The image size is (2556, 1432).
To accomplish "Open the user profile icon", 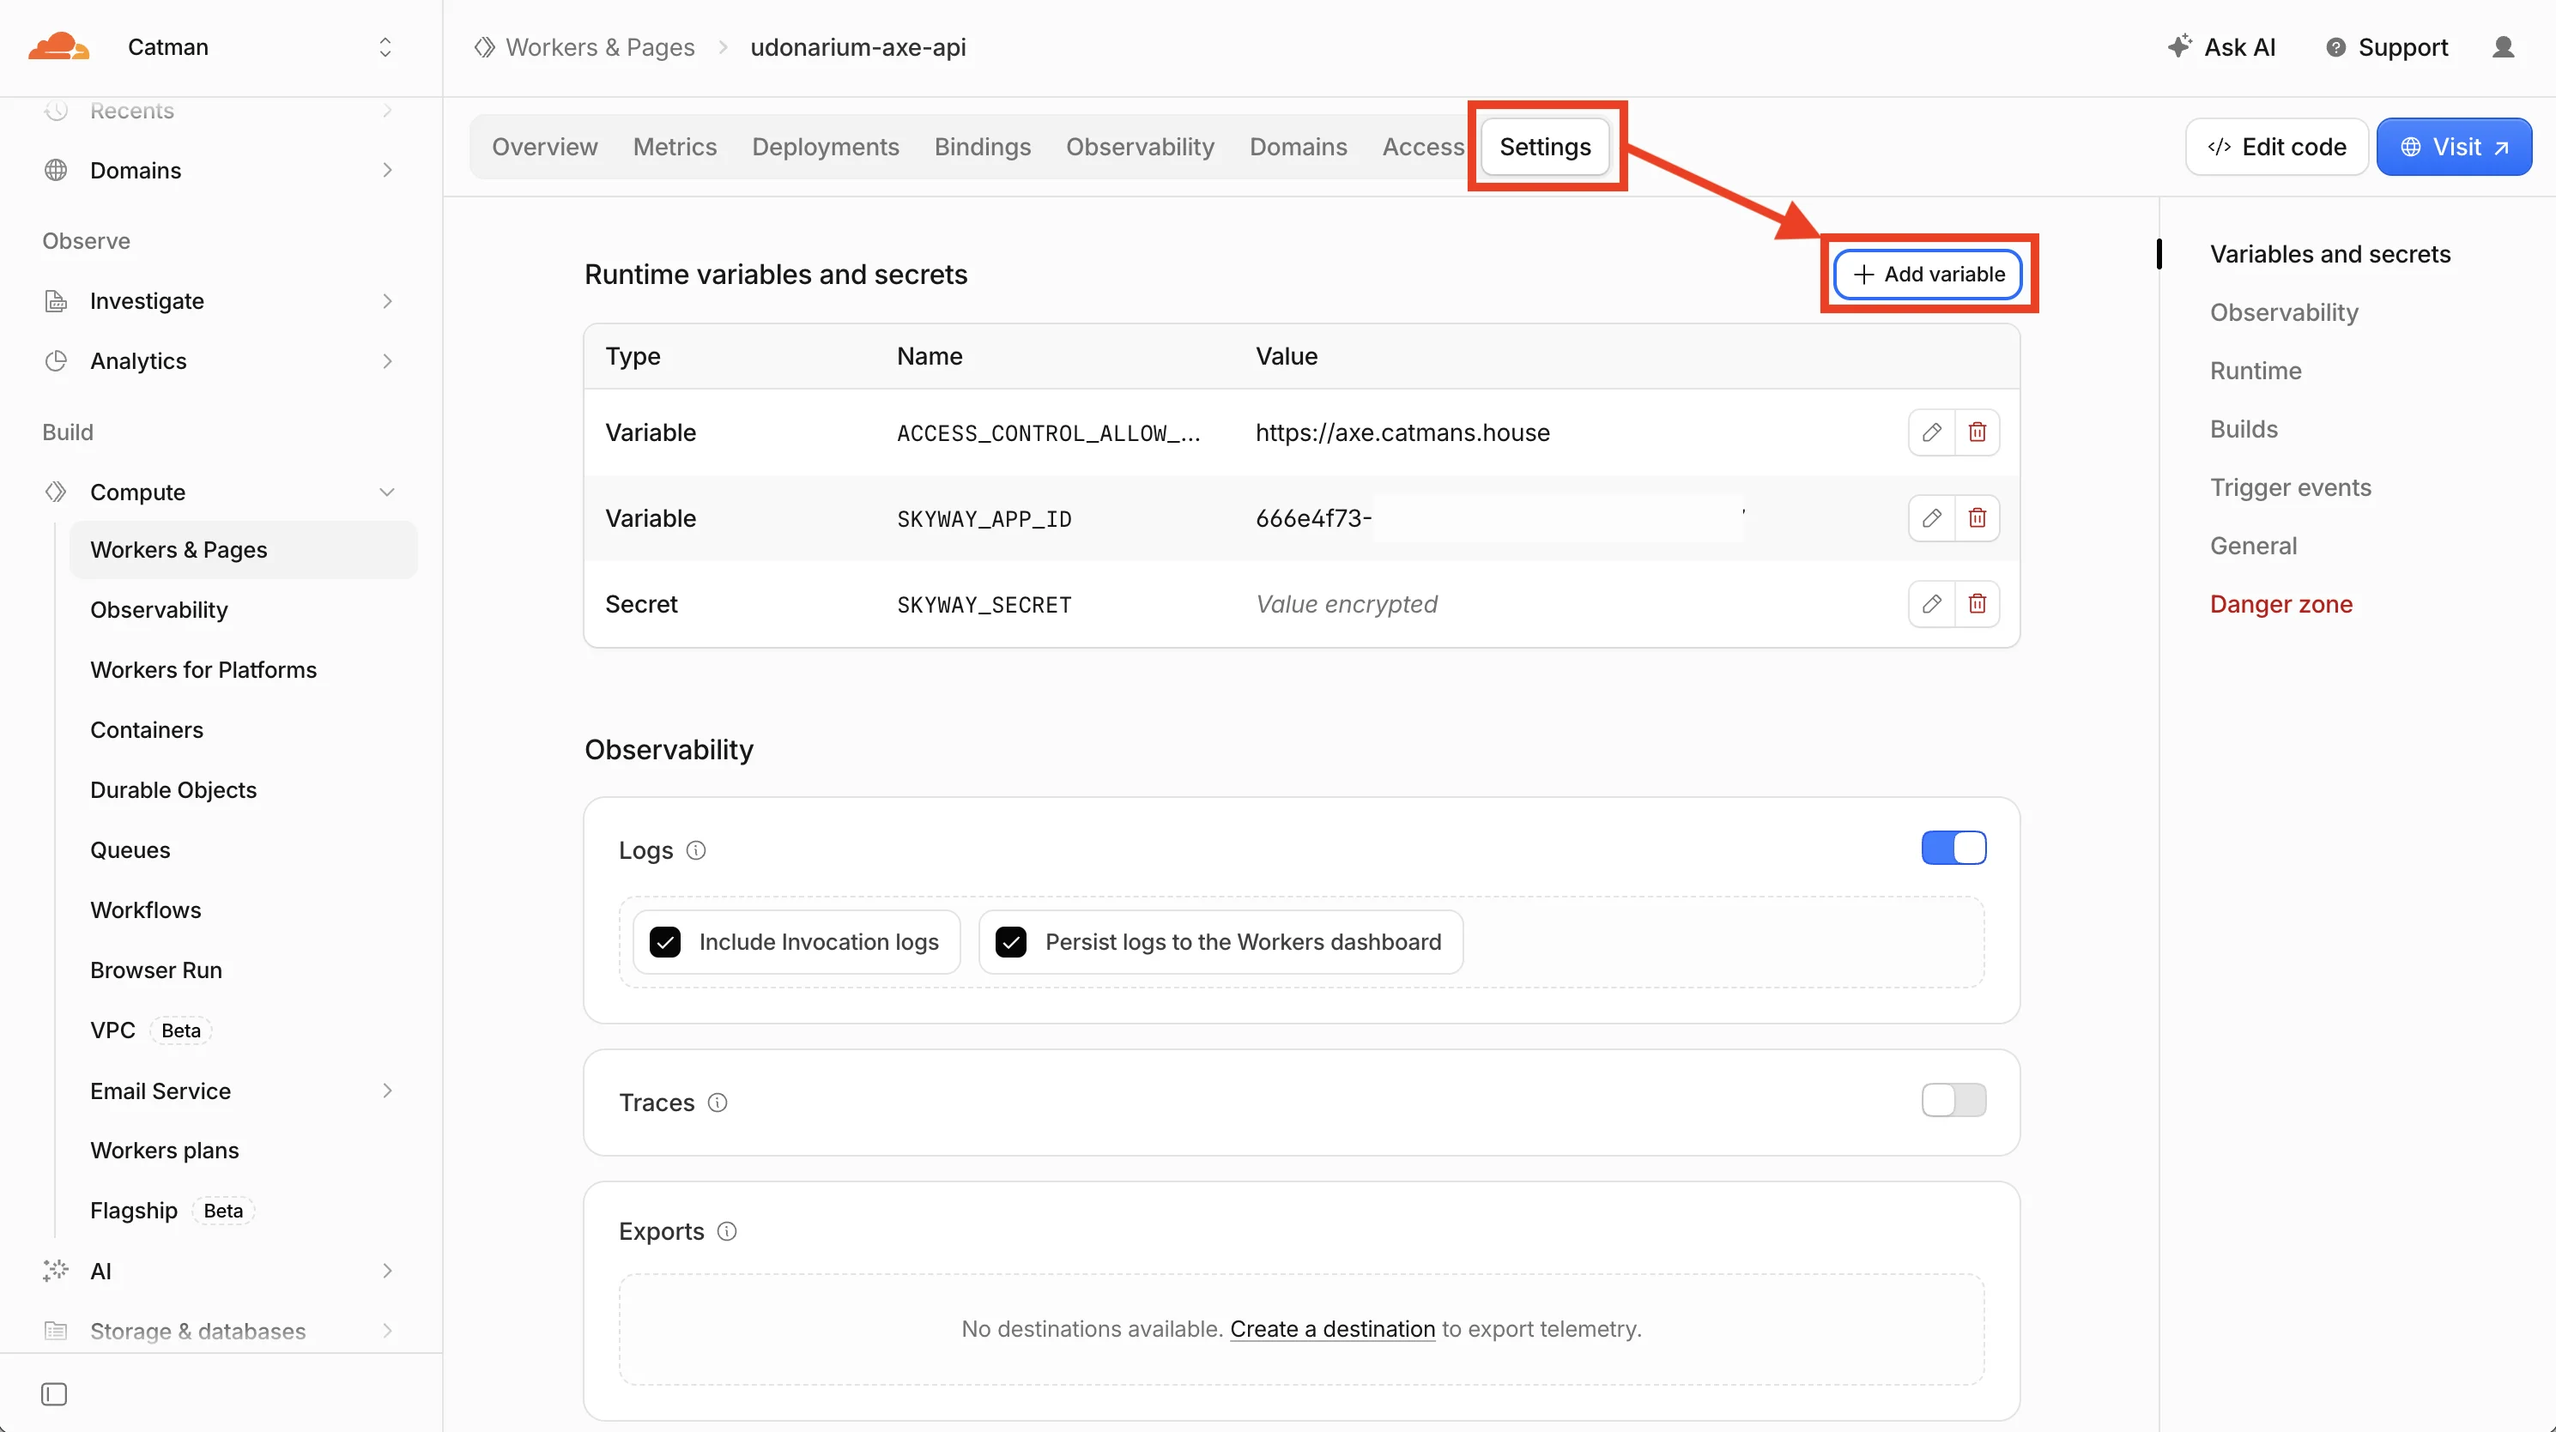I will click(x=2503, y=47).
